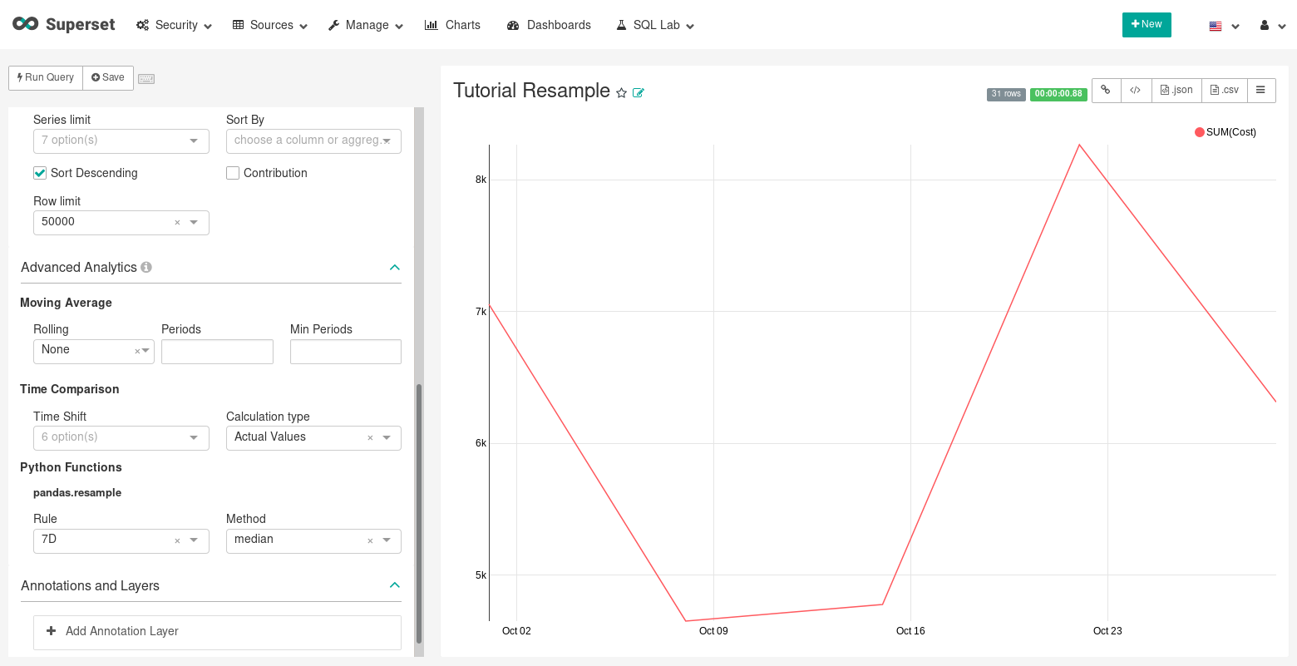Open the Method dropdown showing median

click(313, 540)
